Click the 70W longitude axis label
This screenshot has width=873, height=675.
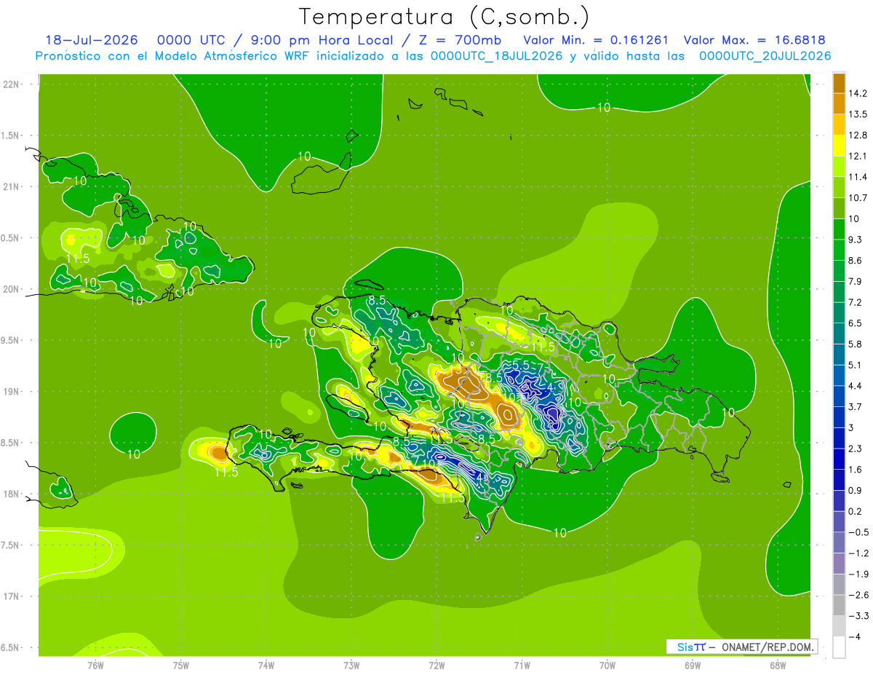tap(607, 666)
